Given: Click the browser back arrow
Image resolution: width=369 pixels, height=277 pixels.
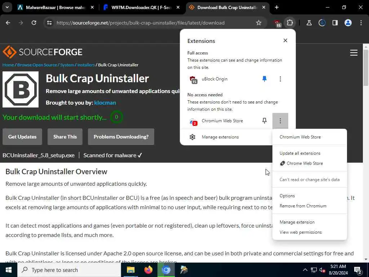Looking at the screenshot, I should 8,23.
